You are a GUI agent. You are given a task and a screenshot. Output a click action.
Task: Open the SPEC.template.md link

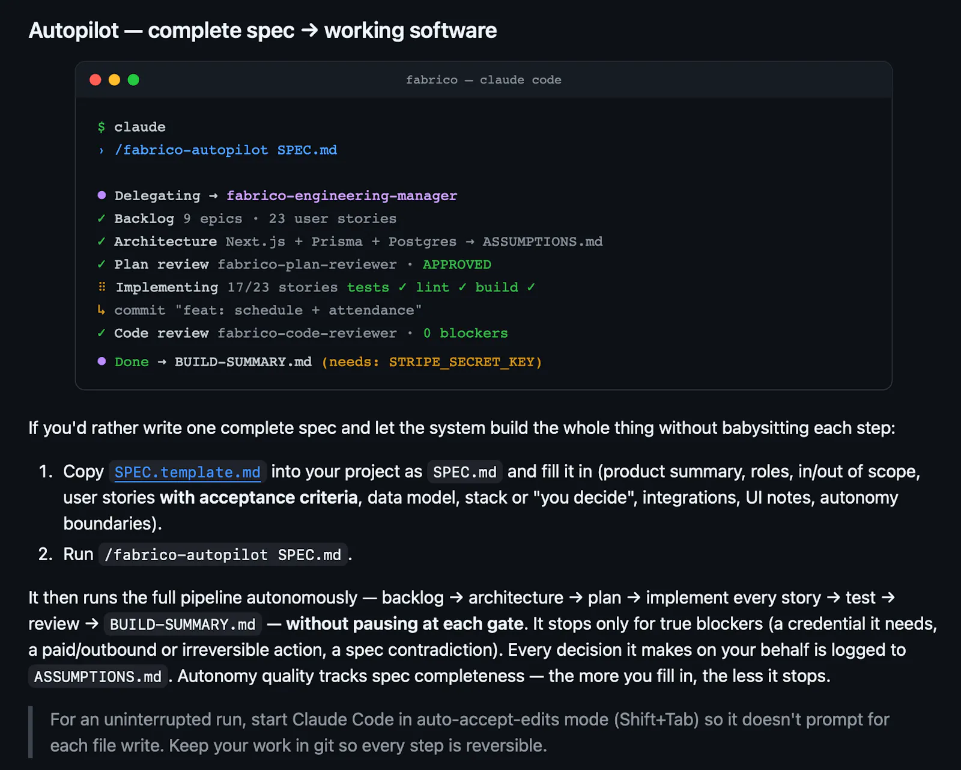click(x=187, y=472)
